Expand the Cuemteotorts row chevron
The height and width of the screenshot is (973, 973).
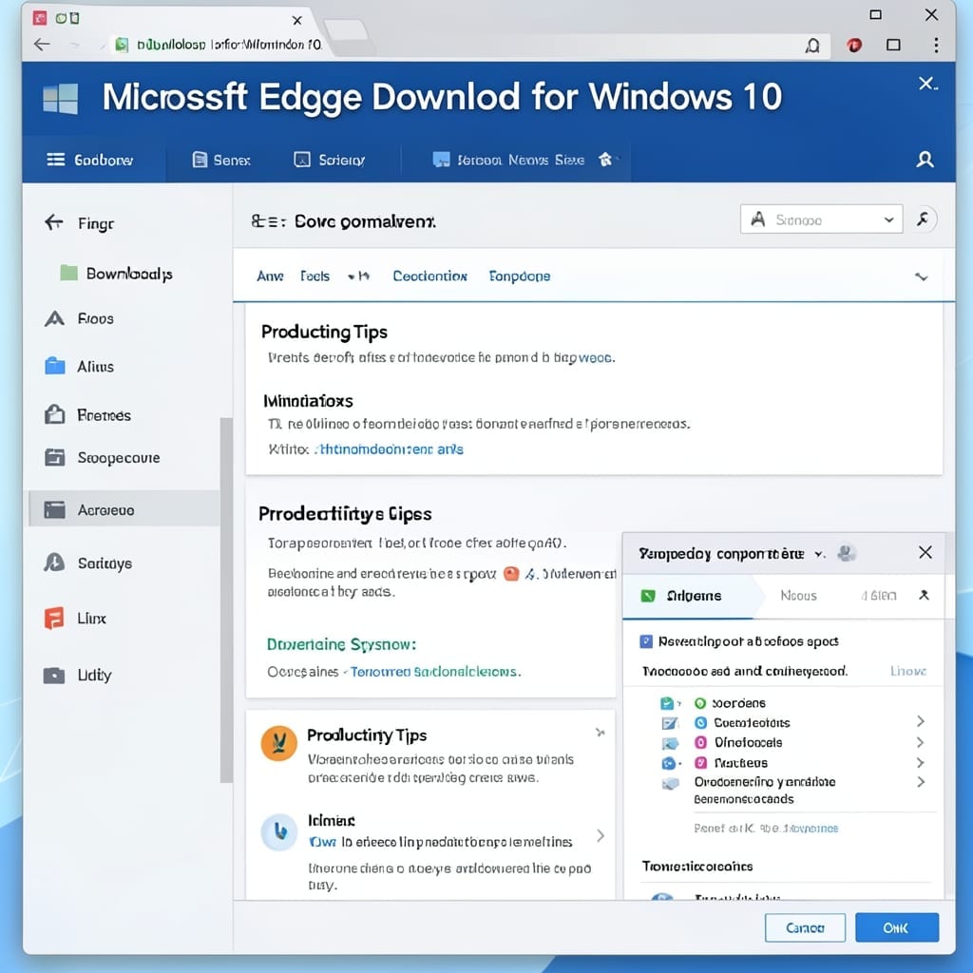pyautogui.click(x=920, y=721)
